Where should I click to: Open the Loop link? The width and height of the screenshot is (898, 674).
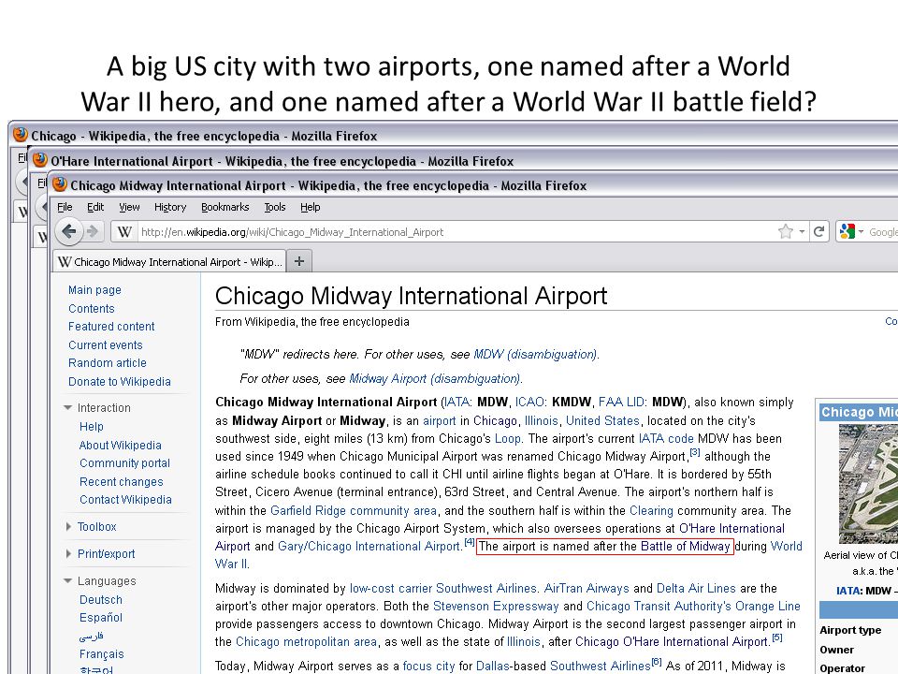point(508,438)
